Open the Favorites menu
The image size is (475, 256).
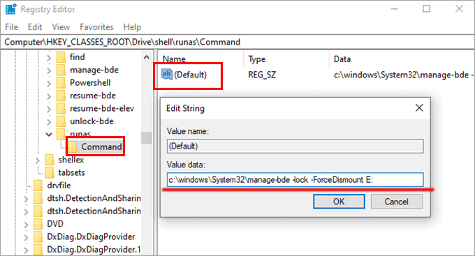[96, 27]
